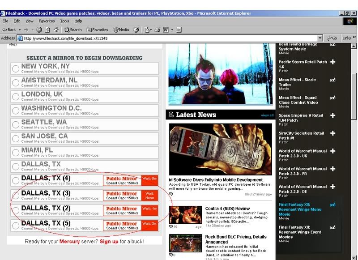The height and width of the screenshot is (260, 358).
Task: Click the Search magnifier toolbar button
Action: (x=73, y=30)
